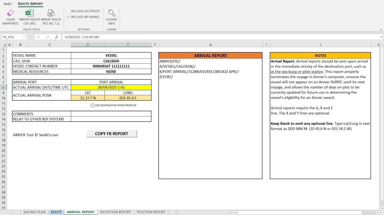This screenshot has width=384, height=215.
Task: Select the yellow Actual Arrival Date/Time cell
Action: (111, 87)
